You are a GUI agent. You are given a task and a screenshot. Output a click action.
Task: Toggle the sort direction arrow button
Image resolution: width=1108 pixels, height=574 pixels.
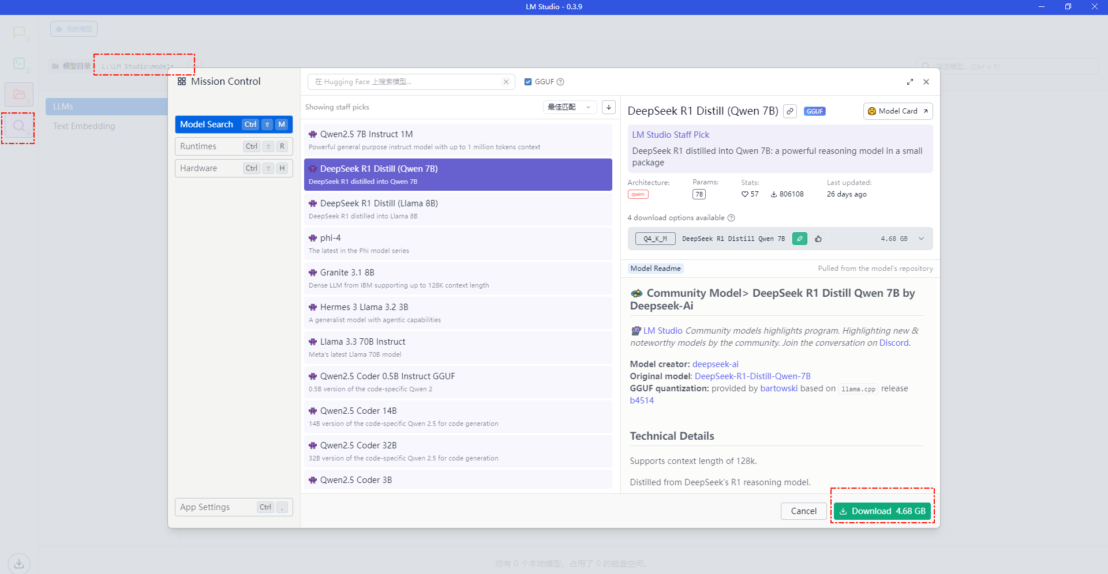point(609,107)
